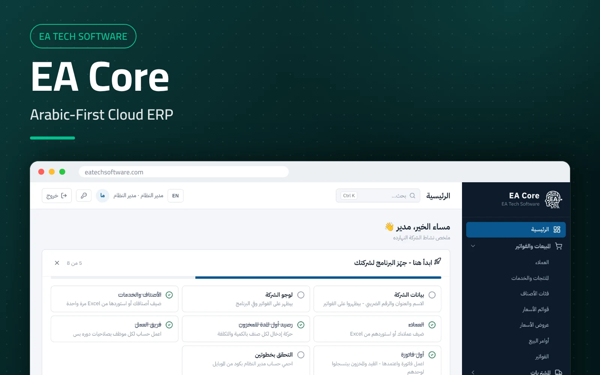Close the onboarding checklist with the X

(x=57, y=263)
